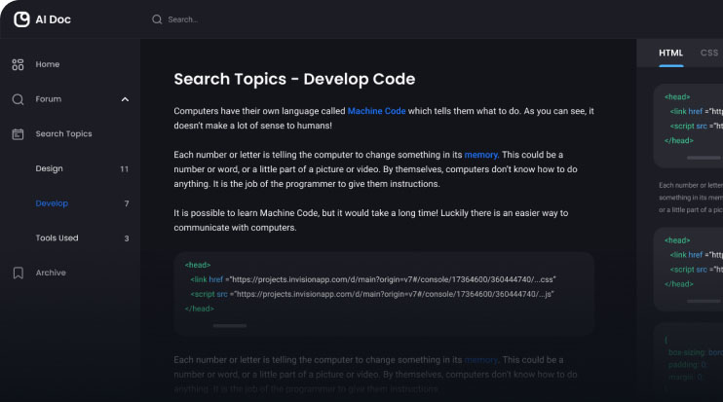The image size is (723, 402).
Task: Click the Forum magnifier icon in the sidebar
Action: [18, 99]
